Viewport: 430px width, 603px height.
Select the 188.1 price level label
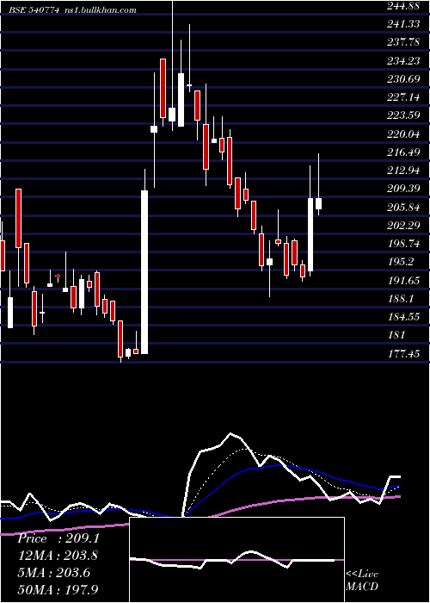[401, 299]
